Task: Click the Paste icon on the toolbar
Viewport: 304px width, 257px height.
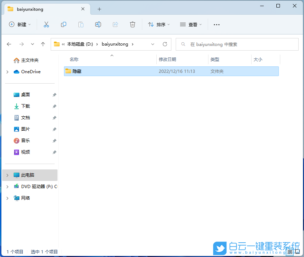Action: click(80, 24)
